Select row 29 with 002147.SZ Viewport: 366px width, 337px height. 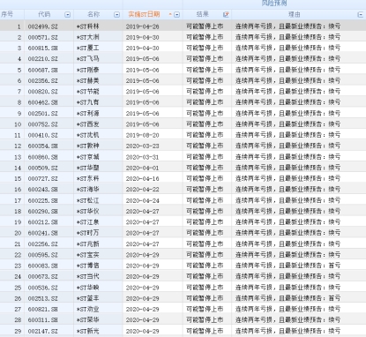coord(183,331)
